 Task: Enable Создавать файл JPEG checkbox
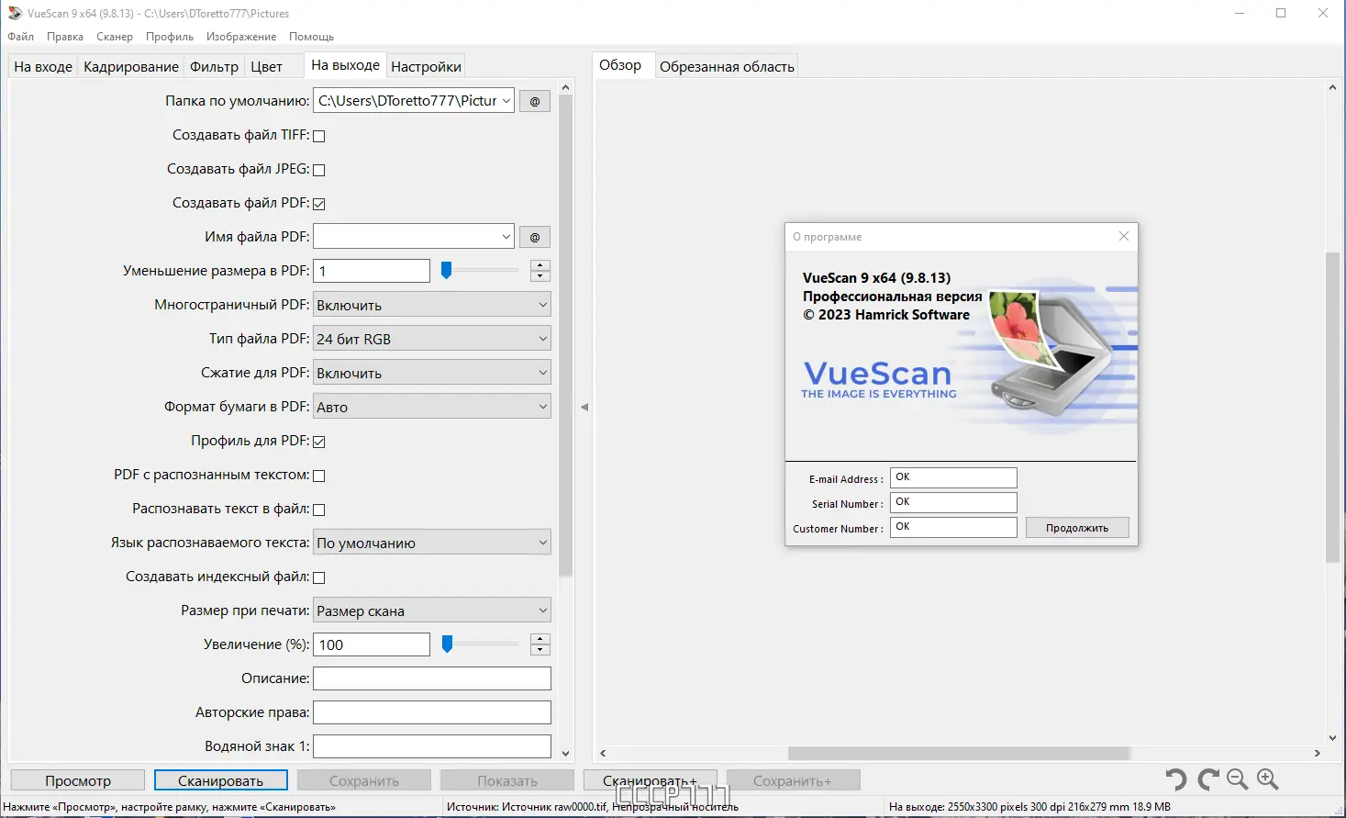point(319,170)
